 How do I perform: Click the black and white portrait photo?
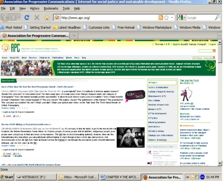point(131,137)
